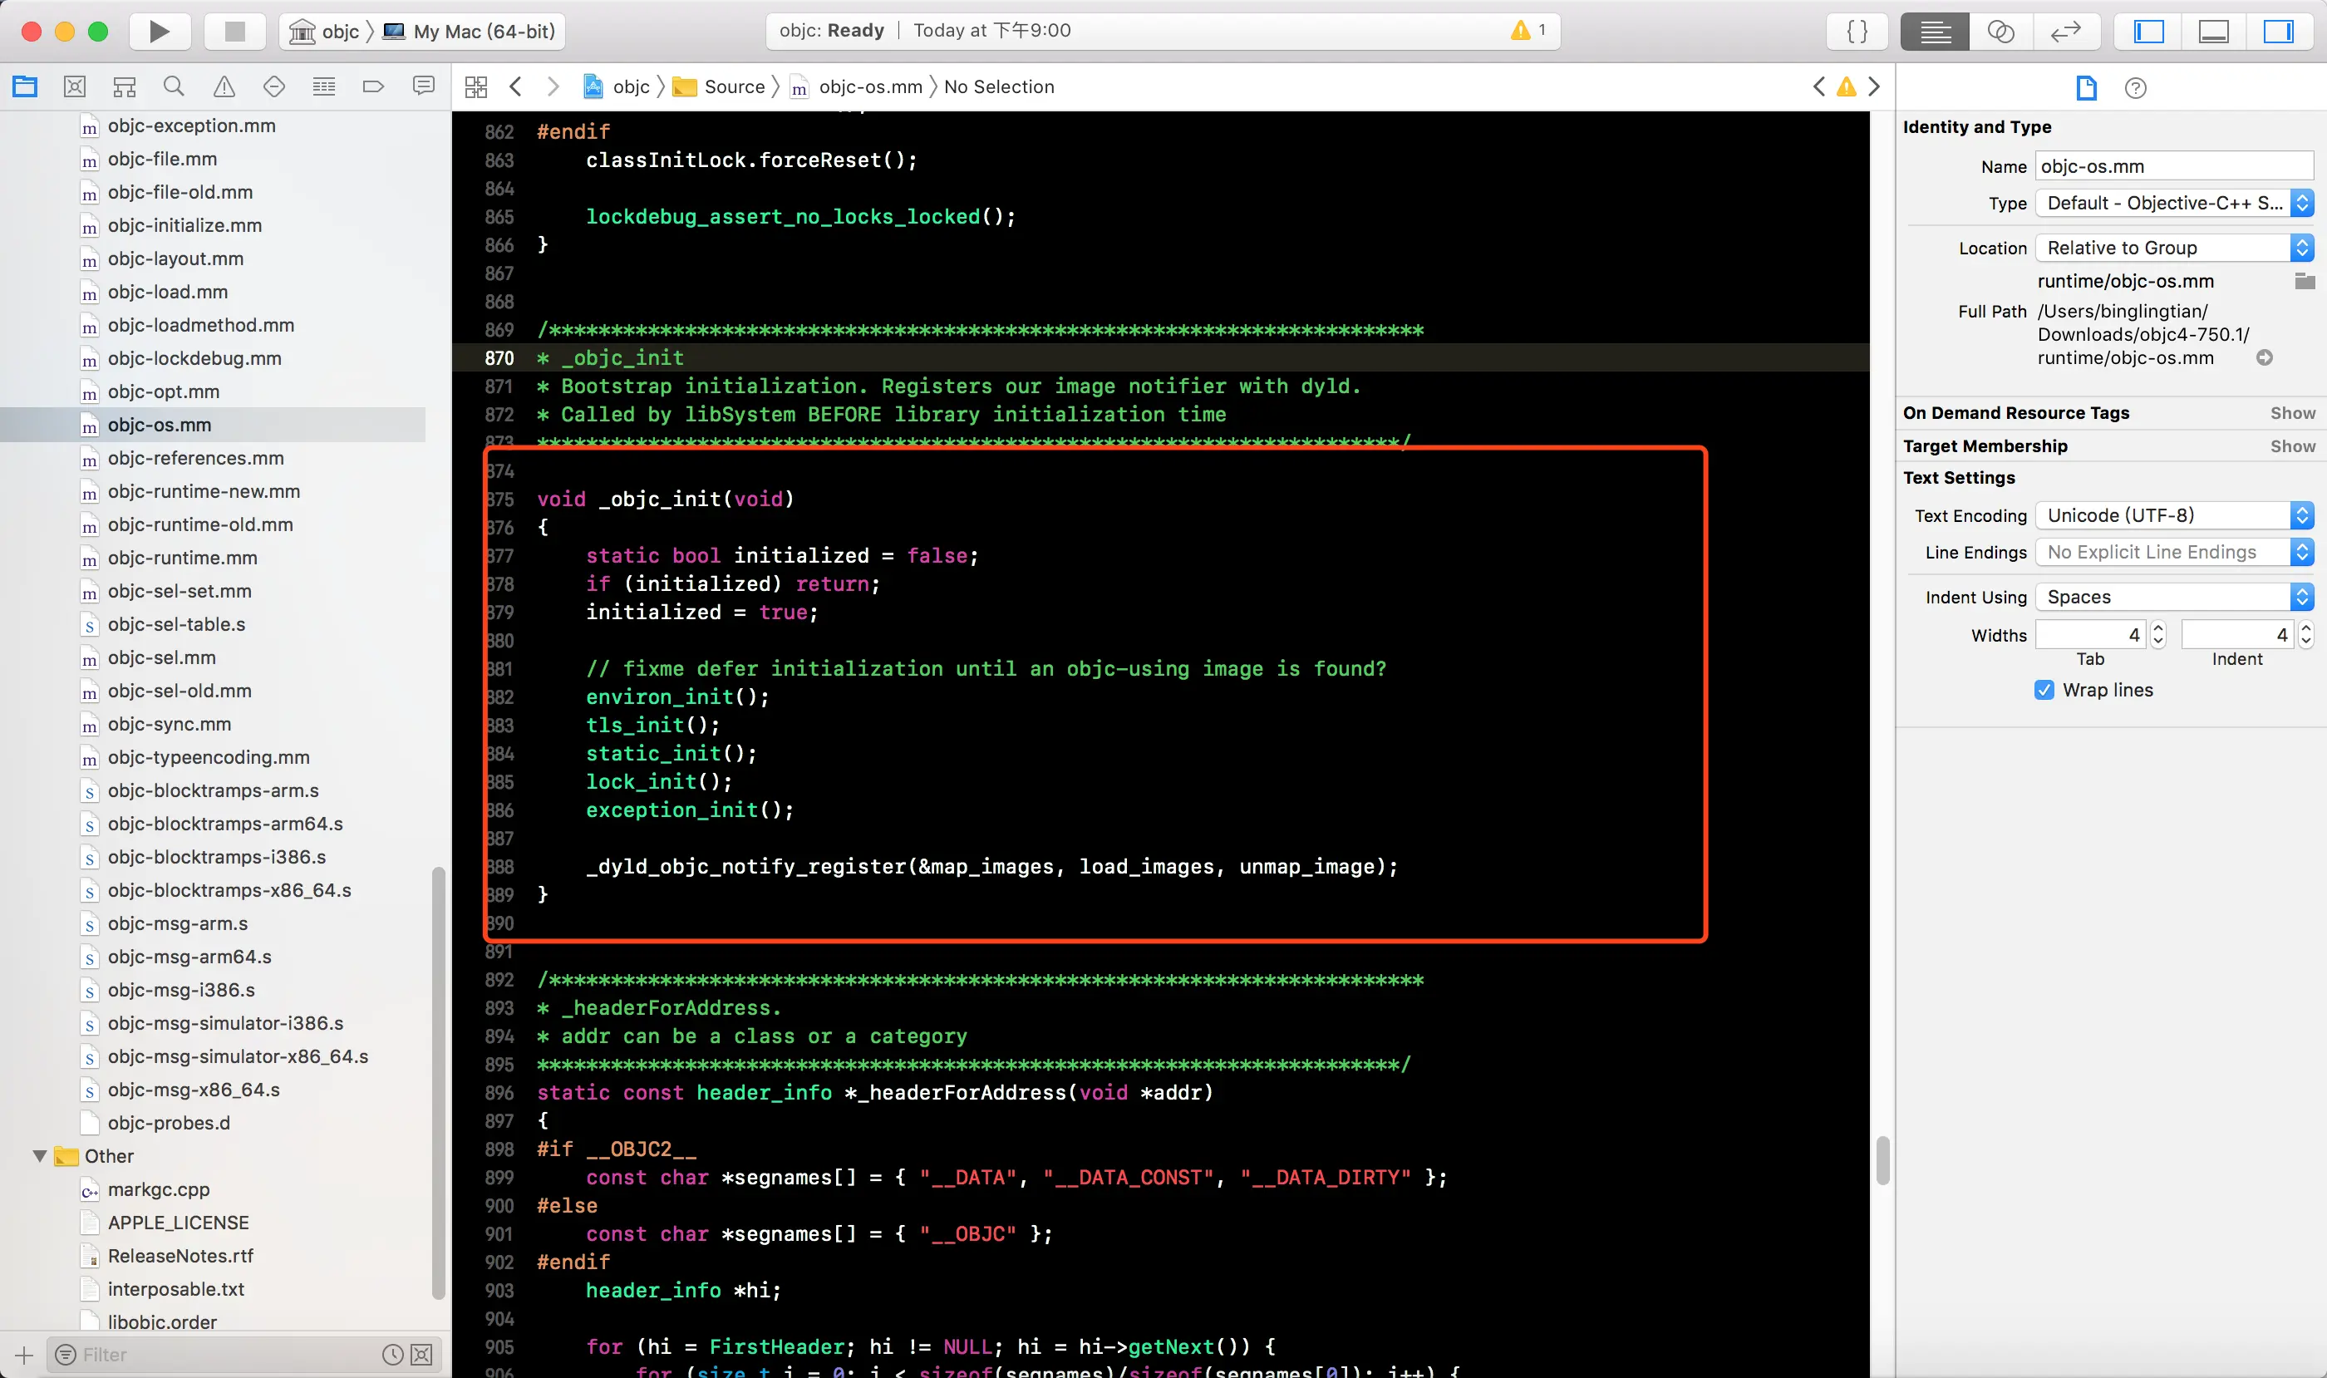Viewport: 2327px width, 1378px height.
Task: Toggle the Debug area panel button
Action: [x=2214, y=32]
